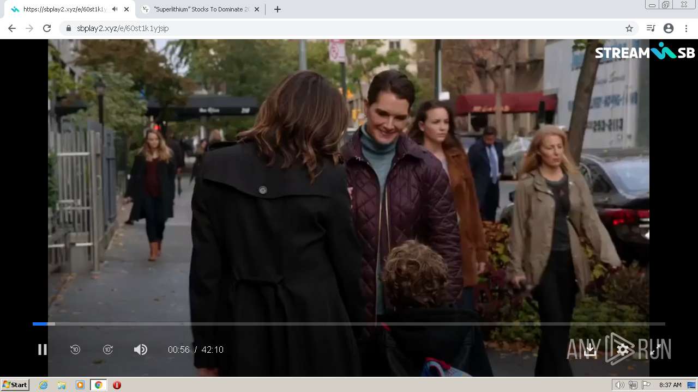Toggle fullscreen mode in video player

point(655,350)
